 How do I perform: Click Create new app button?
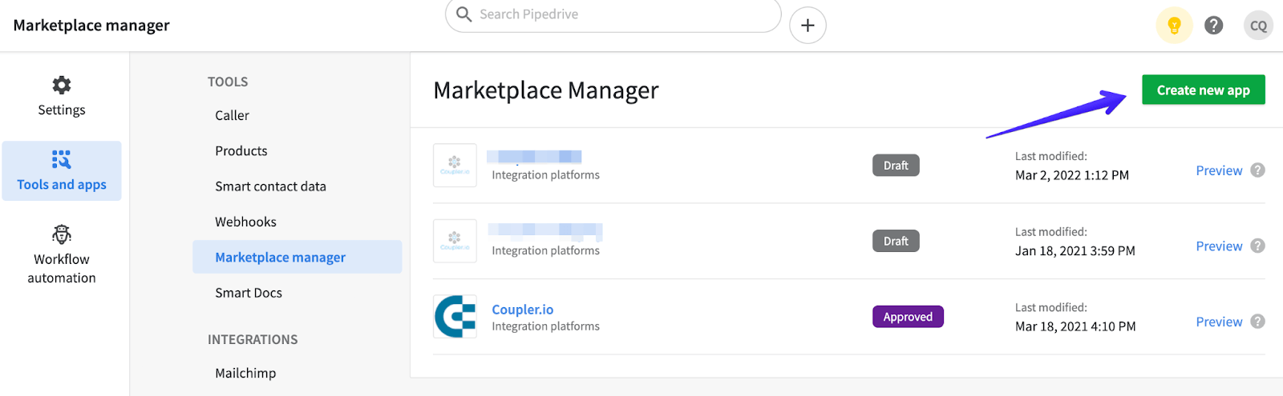click(x=1204, y=90)
